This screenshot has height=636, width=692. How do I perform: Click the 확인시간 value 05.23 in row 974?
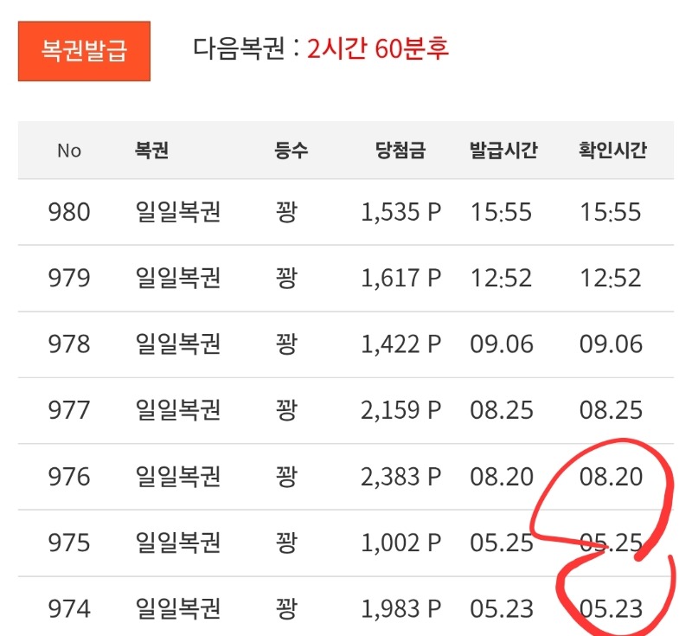click(612, 609)
